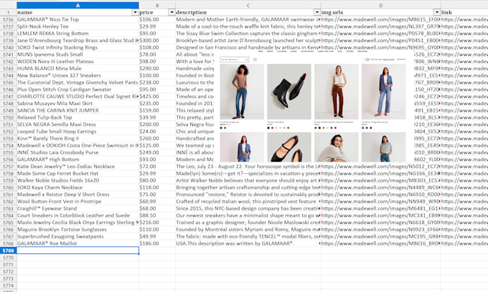Image resolution: width=488 pixels, height=292 pixels.
Task: Click the price cell $88.50
Action: coord(157,215)
